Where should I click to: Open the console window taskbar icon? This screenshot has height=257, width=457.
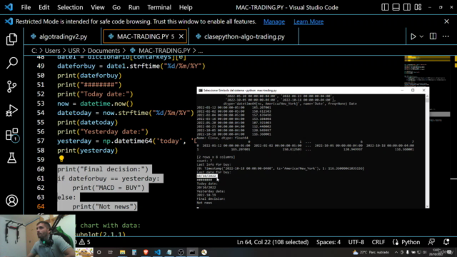pos(192,252)
